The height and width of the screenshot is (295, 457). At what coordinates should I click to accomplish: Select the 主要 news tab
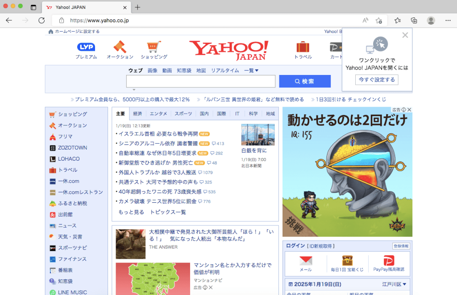[120, 114]
